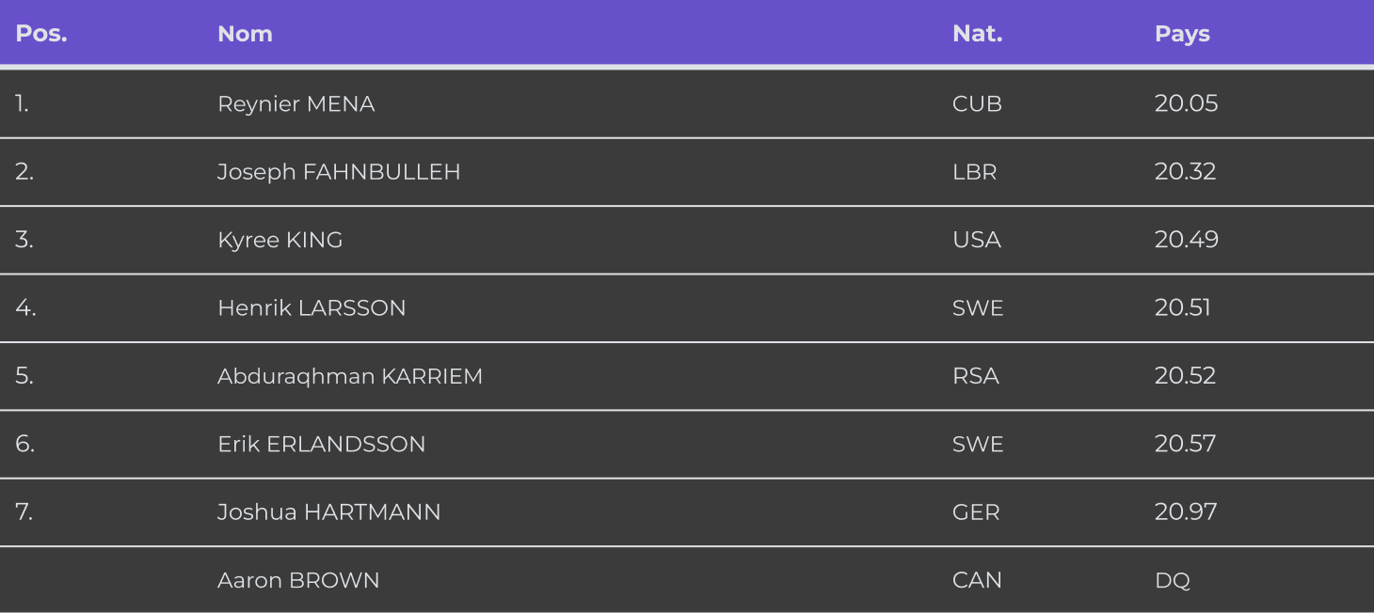Viewport: 1374px width, 613px height.
Task: Select Abduraqhman KARRIEM's name
Action: click(349, 376)
